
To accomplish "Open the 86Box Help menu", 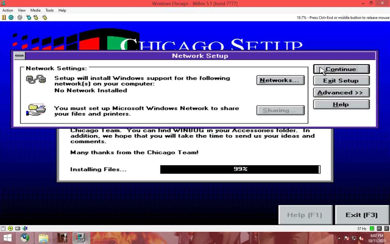I will pos(62,10).
